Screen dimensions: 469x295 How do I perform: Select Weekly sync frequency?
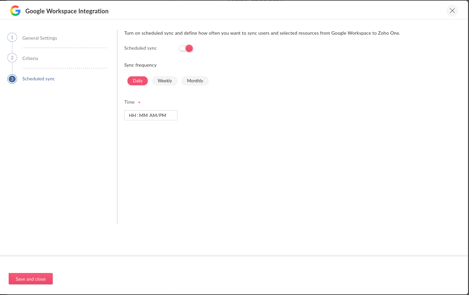(x=165, y=81)
